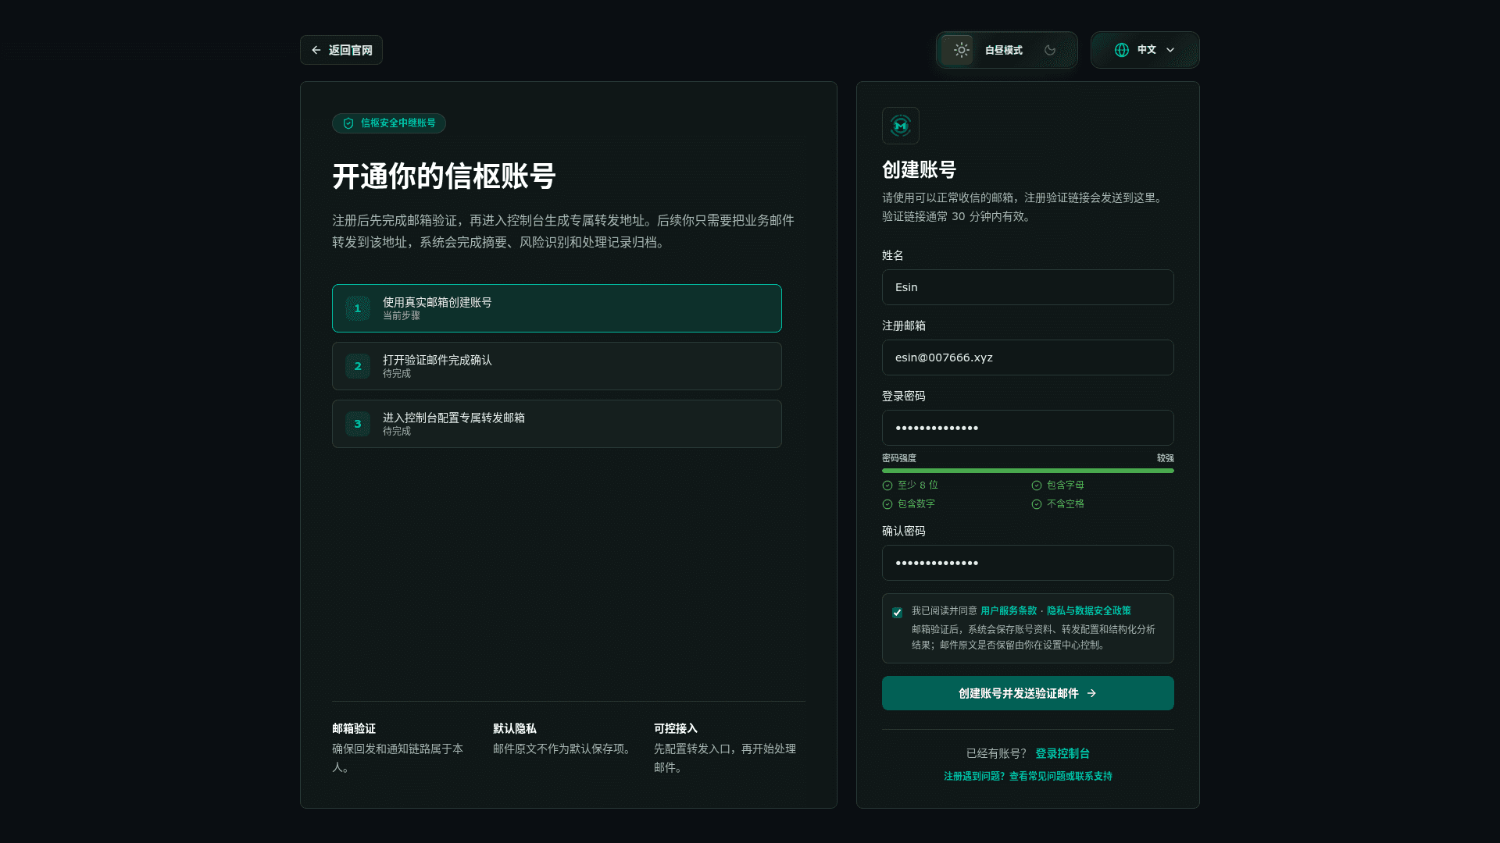The image size is (1500, 843).
Task: Click the 信枢安全中继账号 badge
Action: tap(389, 123)
